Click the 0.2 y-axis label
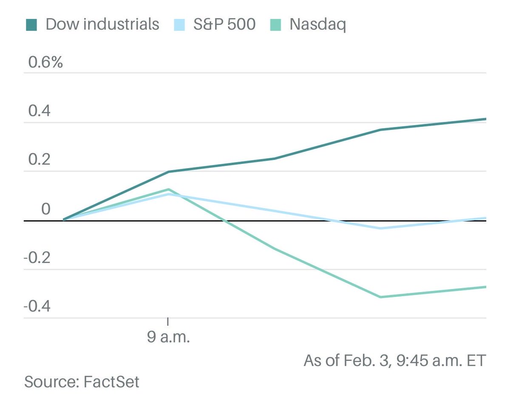 pos(39,160)
